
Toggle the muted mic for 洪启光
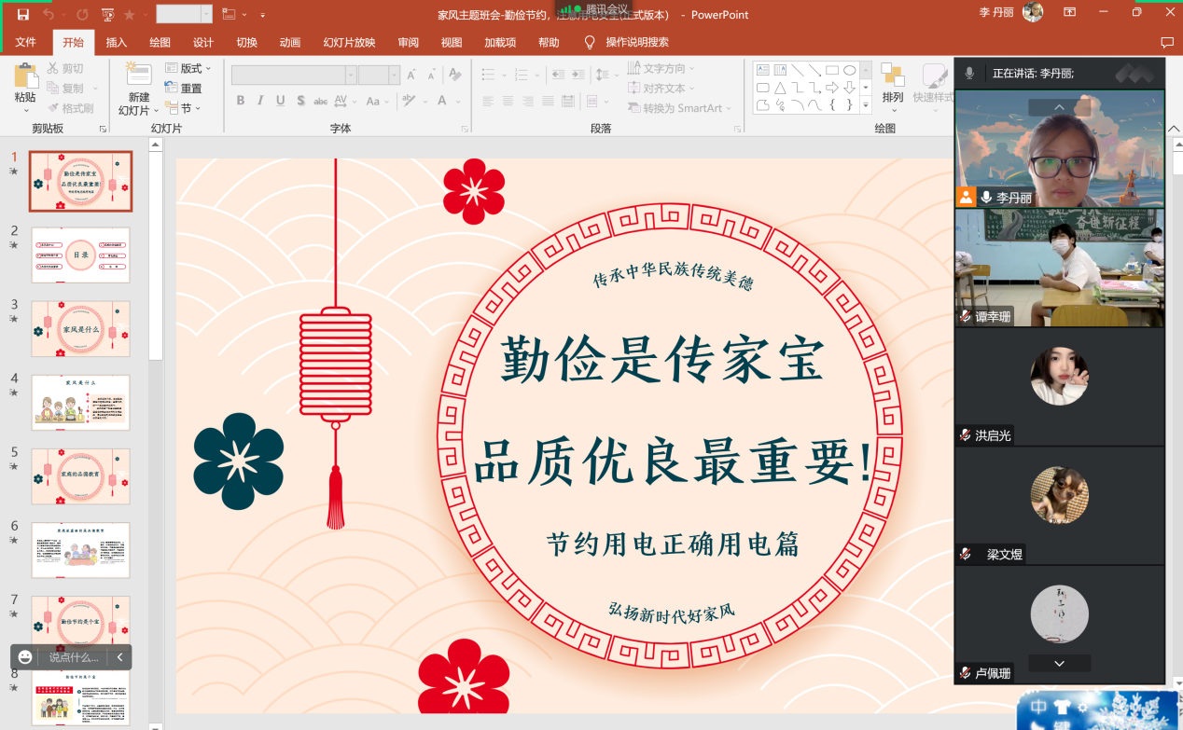966,435
